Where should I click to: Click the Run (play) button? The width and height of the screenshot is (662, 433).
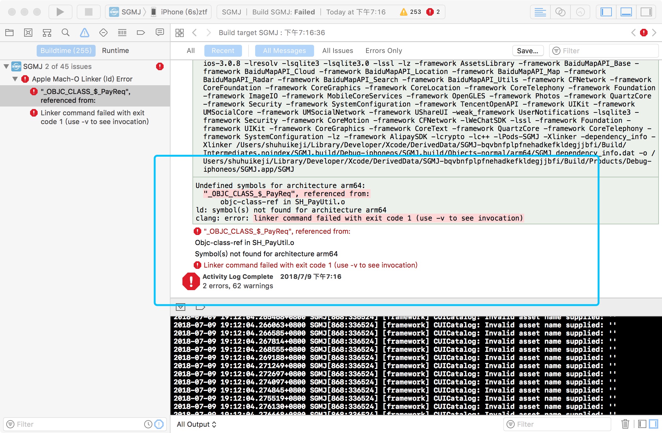point(60,12)
